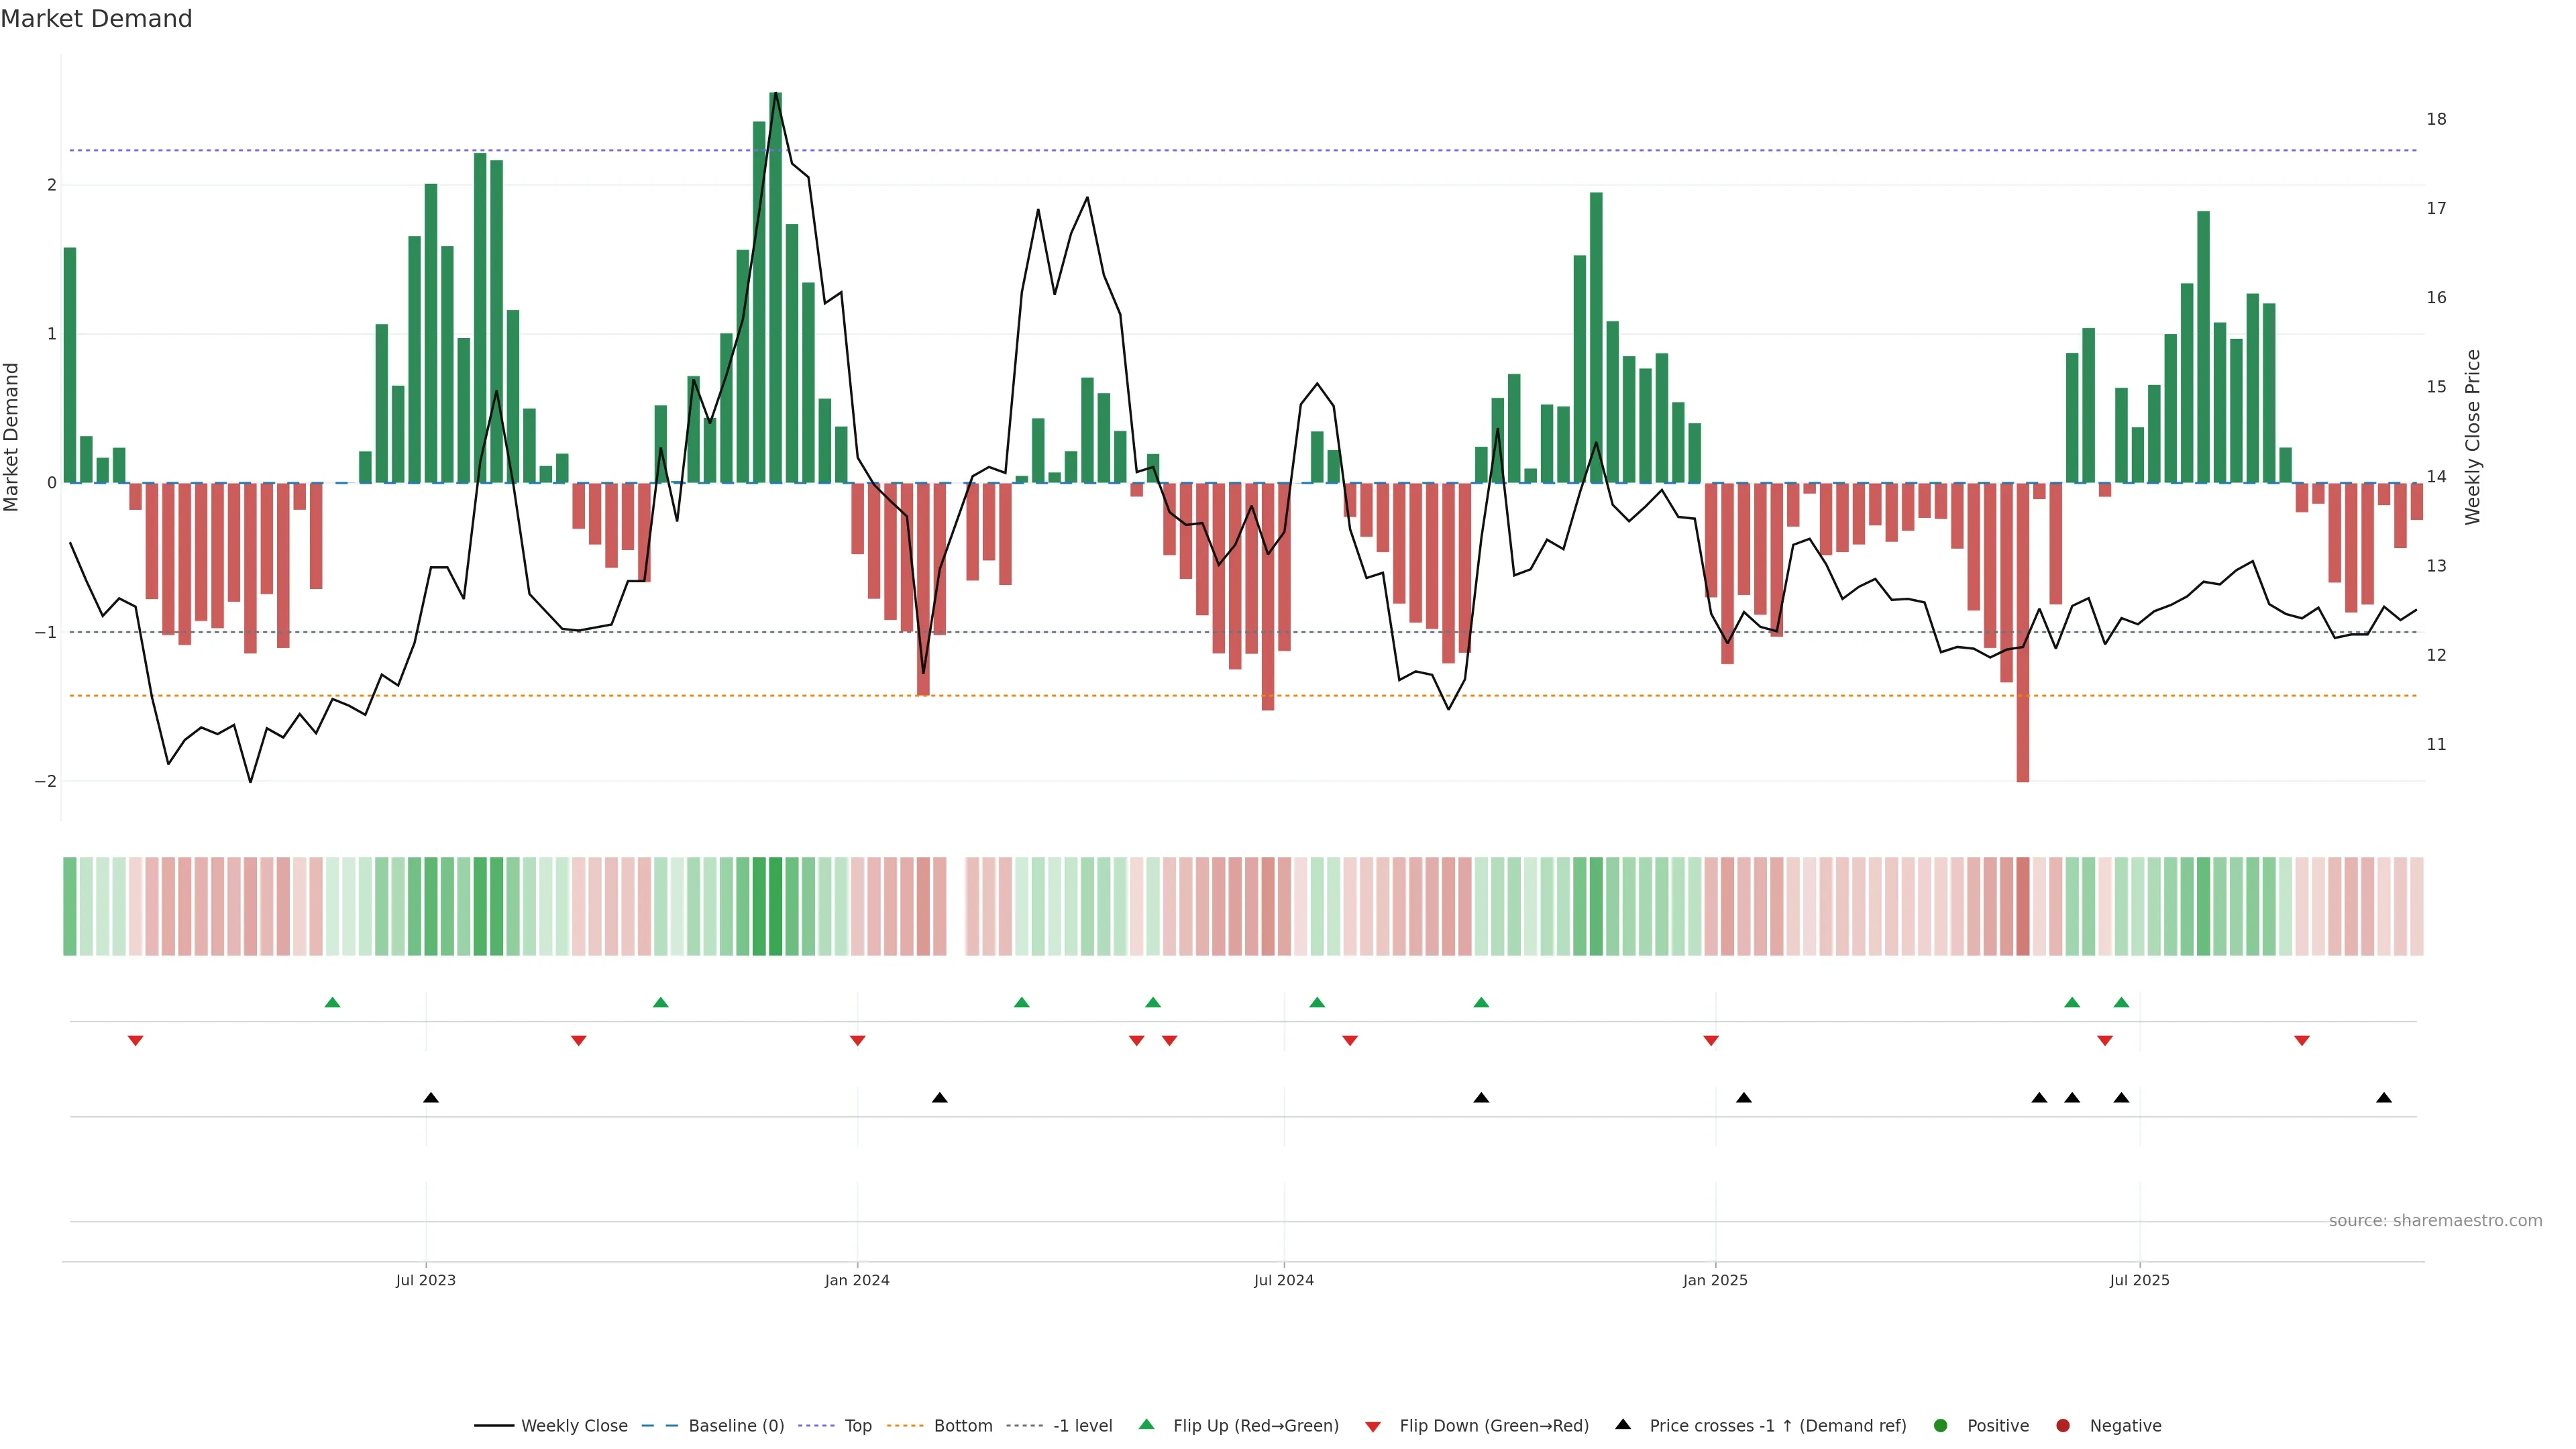Click the rightmost black price-cross triangle marker
This screenshot has height=1449, width=2576.
coord(2384,1098)
